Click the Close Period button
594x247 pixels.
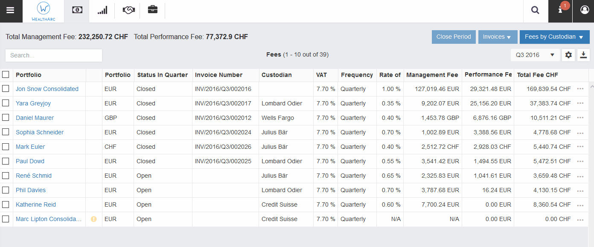pos(454,37)
